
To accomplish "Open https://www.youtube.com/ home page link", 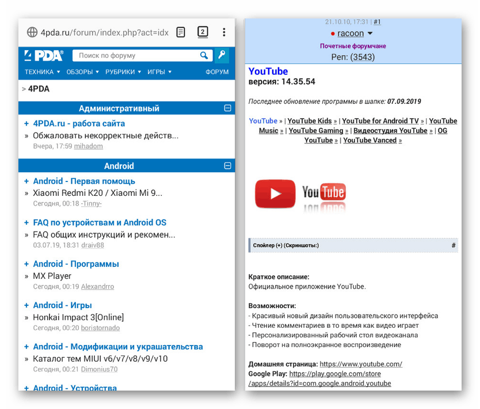I will coord(361,364).
